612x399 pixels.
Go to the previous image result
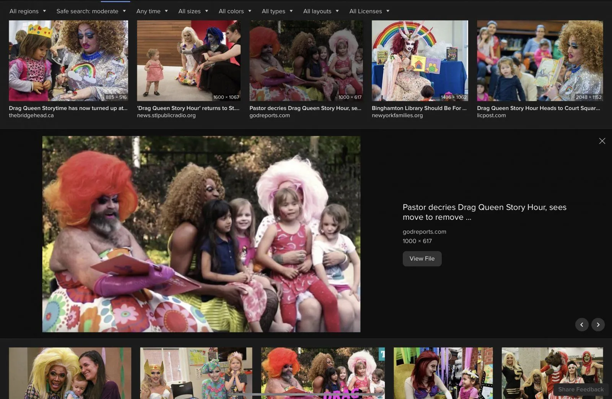tap(582, 324)
